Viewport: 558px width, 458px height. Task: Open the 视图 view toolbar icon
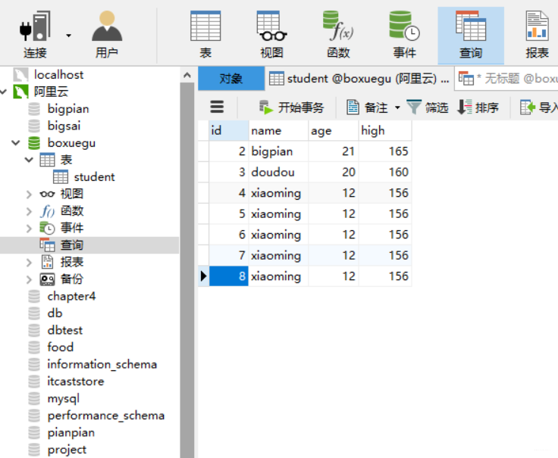coord(272,35)
